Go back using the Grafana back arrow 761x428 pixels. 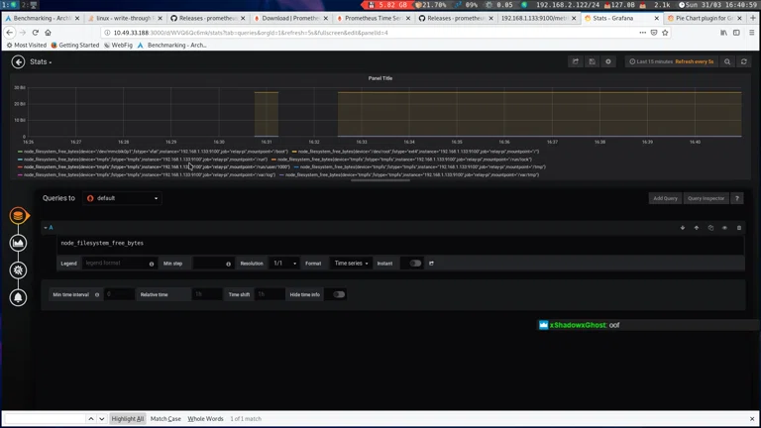click(18, 61)
